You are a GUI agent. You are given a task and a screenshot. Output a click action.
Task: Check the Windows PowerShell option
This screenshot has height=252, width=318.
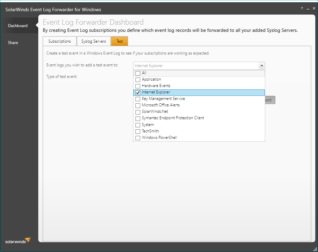pyautogui.click(x=138, y=138)
